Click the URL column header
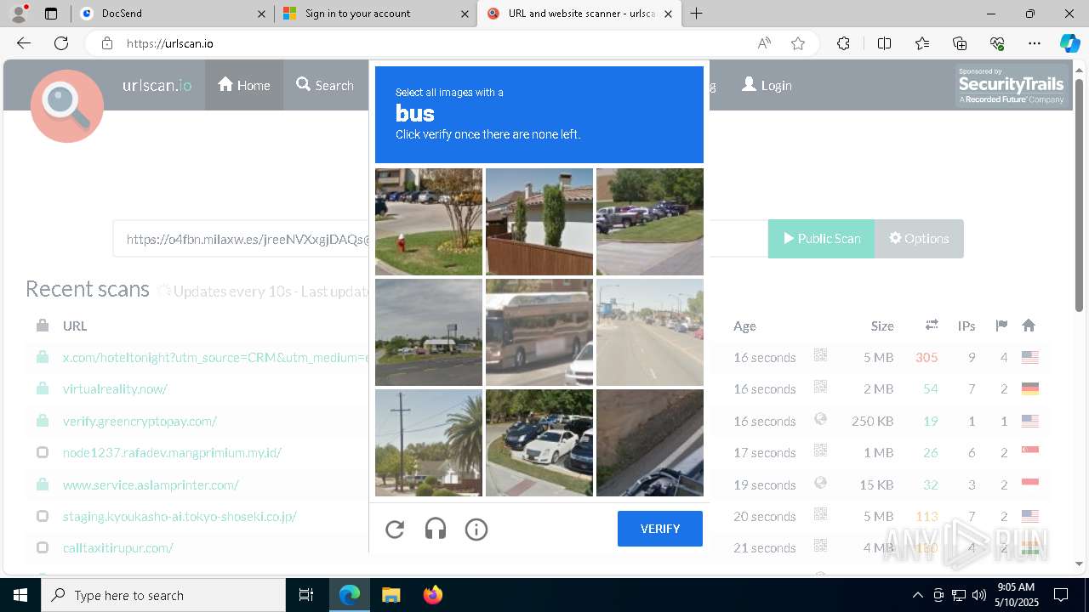This screenshot has width=1089, height=612. pos(75,326)
